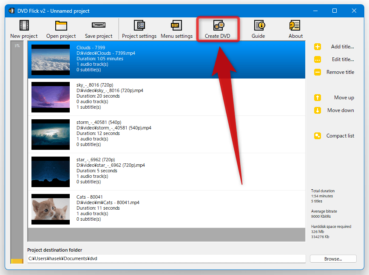The height and width of the screenshot is (275, 369).
Task: Click 'D:¥video¥sky_-_8016 (720p).mp4' path text
Action: pos(110,90)
